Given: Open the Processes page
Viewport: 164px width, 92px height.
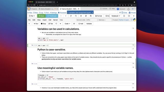Looking at the screenshot, I should coord(62,13).
